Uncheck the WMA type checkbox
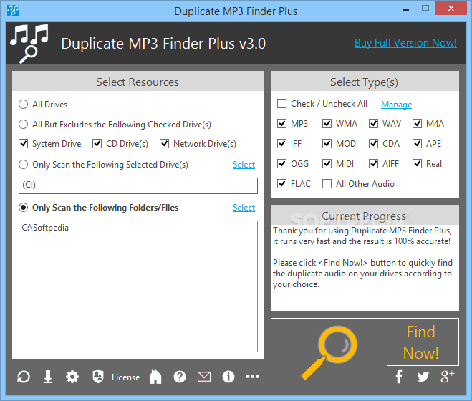 pyautogui.click(x=327, y=123)
